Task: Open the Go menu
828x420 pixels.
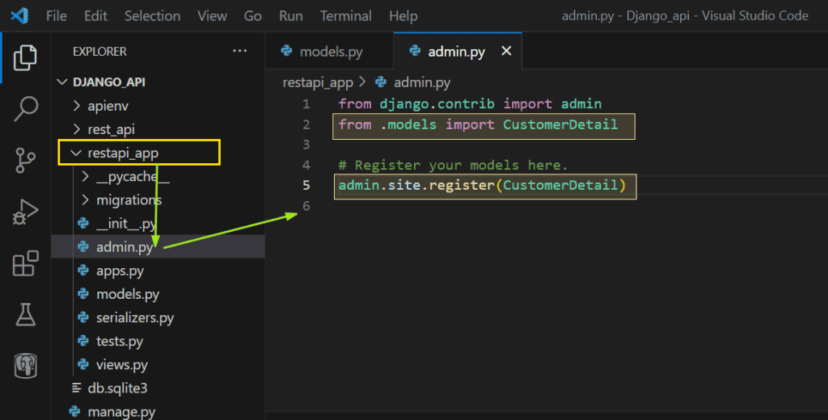Action: pyautogui.click(x=253, y=16)
